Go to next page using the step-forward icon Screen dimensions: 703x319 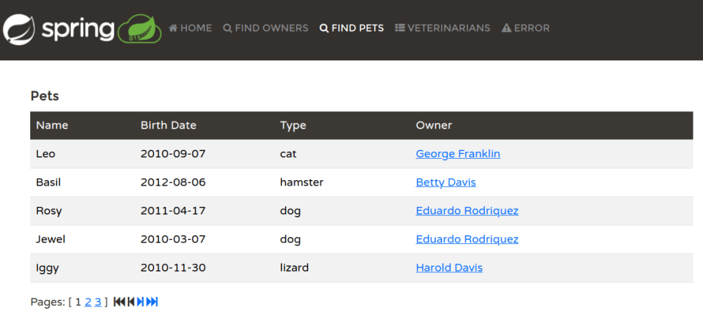click(140, 302)
